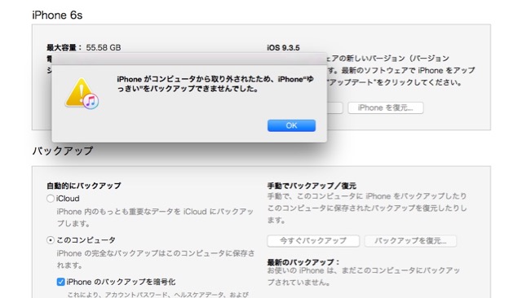The width and height of the screenshot is (522, 298).
Task: Click the iPhone 6s heading text
Action: point(57,15)
